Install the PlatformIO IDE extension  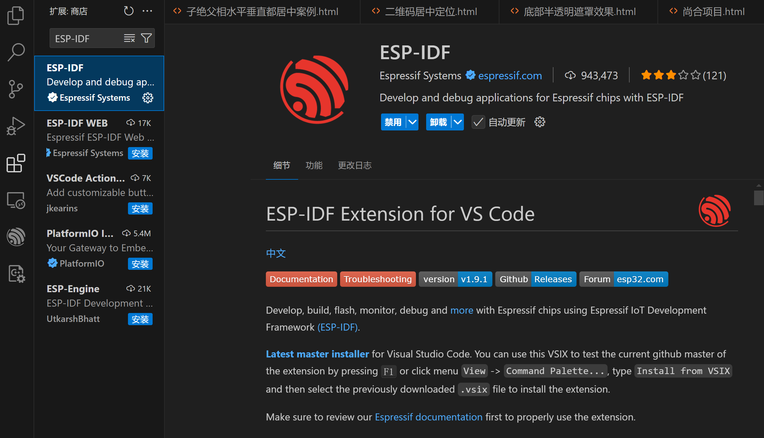pos(140,264)
